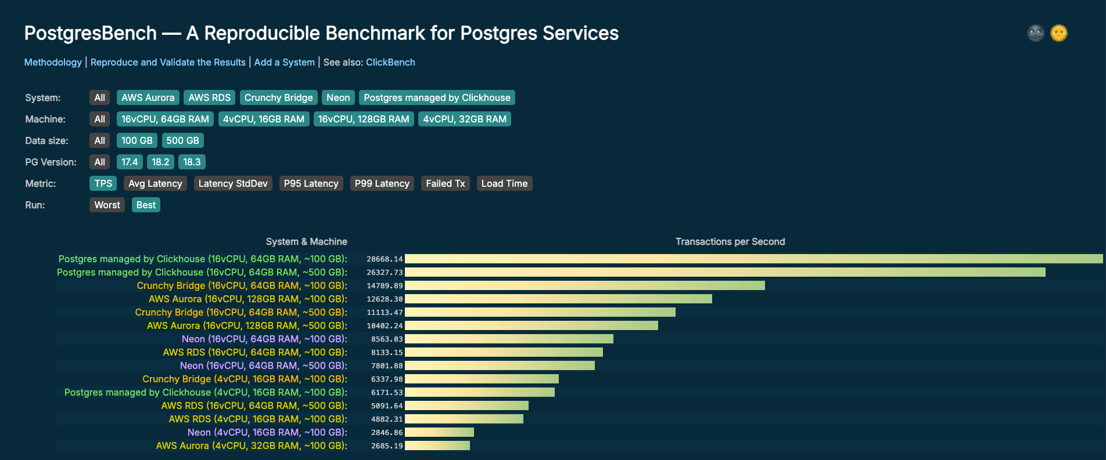Switch to dark theme moon icon

pyautogui.click(x=1035, y=34)
